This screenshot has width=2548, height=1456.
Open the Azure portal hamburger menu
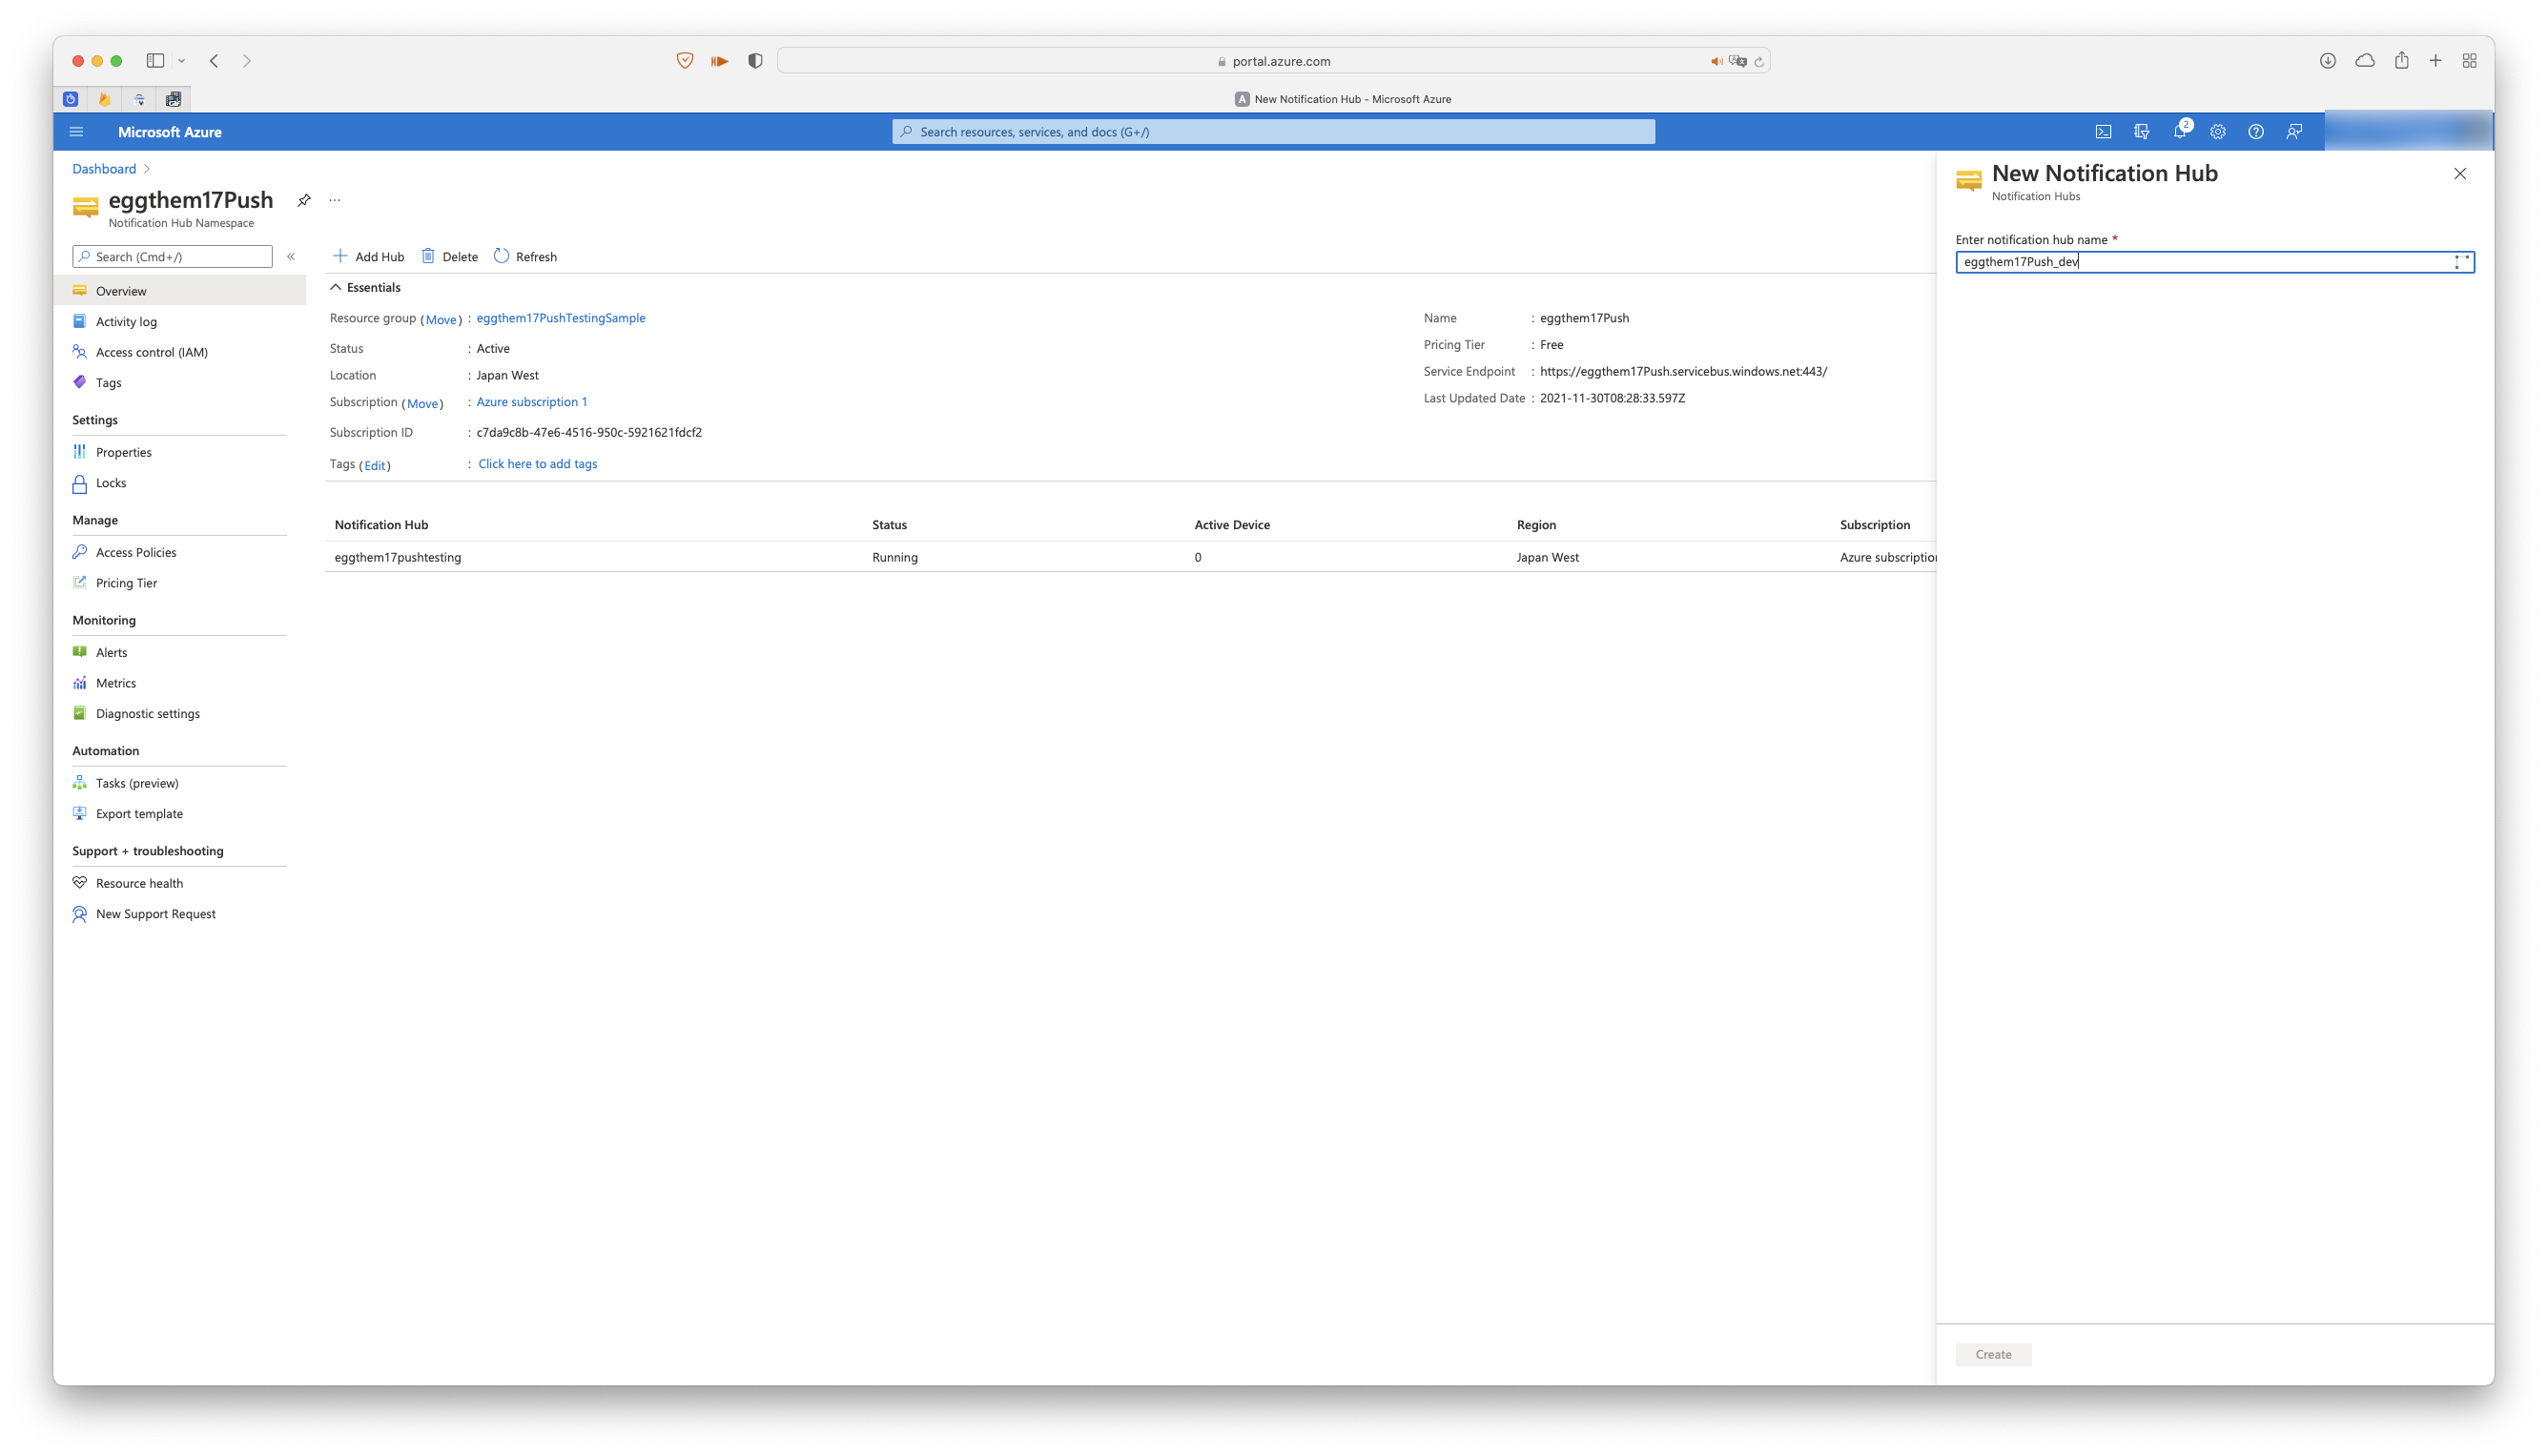pyautogui.click(x=76, y=132)
